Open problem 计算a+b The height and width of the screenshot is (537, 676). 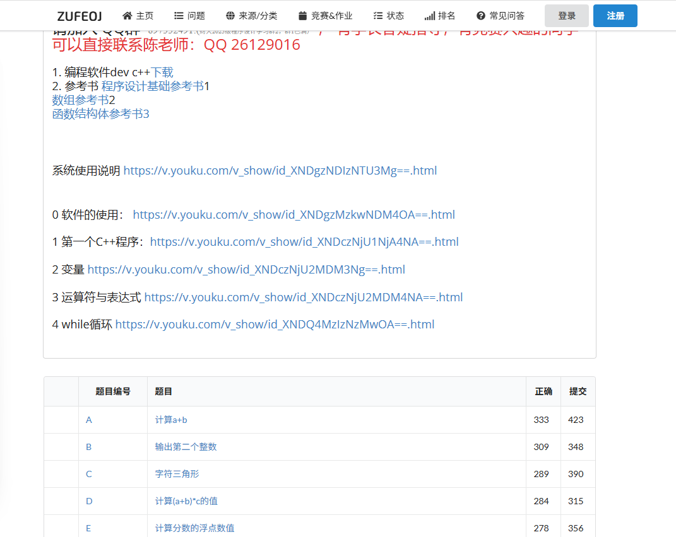pyautogui.click(x=171, y=420)
